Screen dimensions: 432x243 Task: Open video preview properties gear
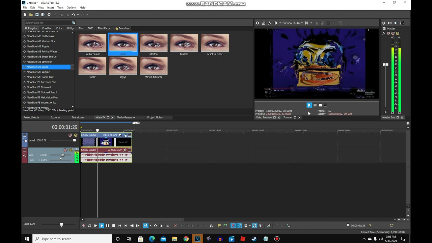point(258,23)
